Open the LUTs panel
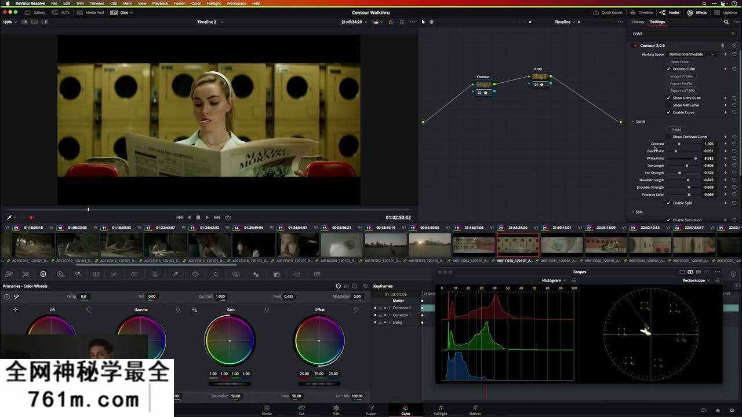This screenshot has width=742, height=417. [x=61, y=12]
